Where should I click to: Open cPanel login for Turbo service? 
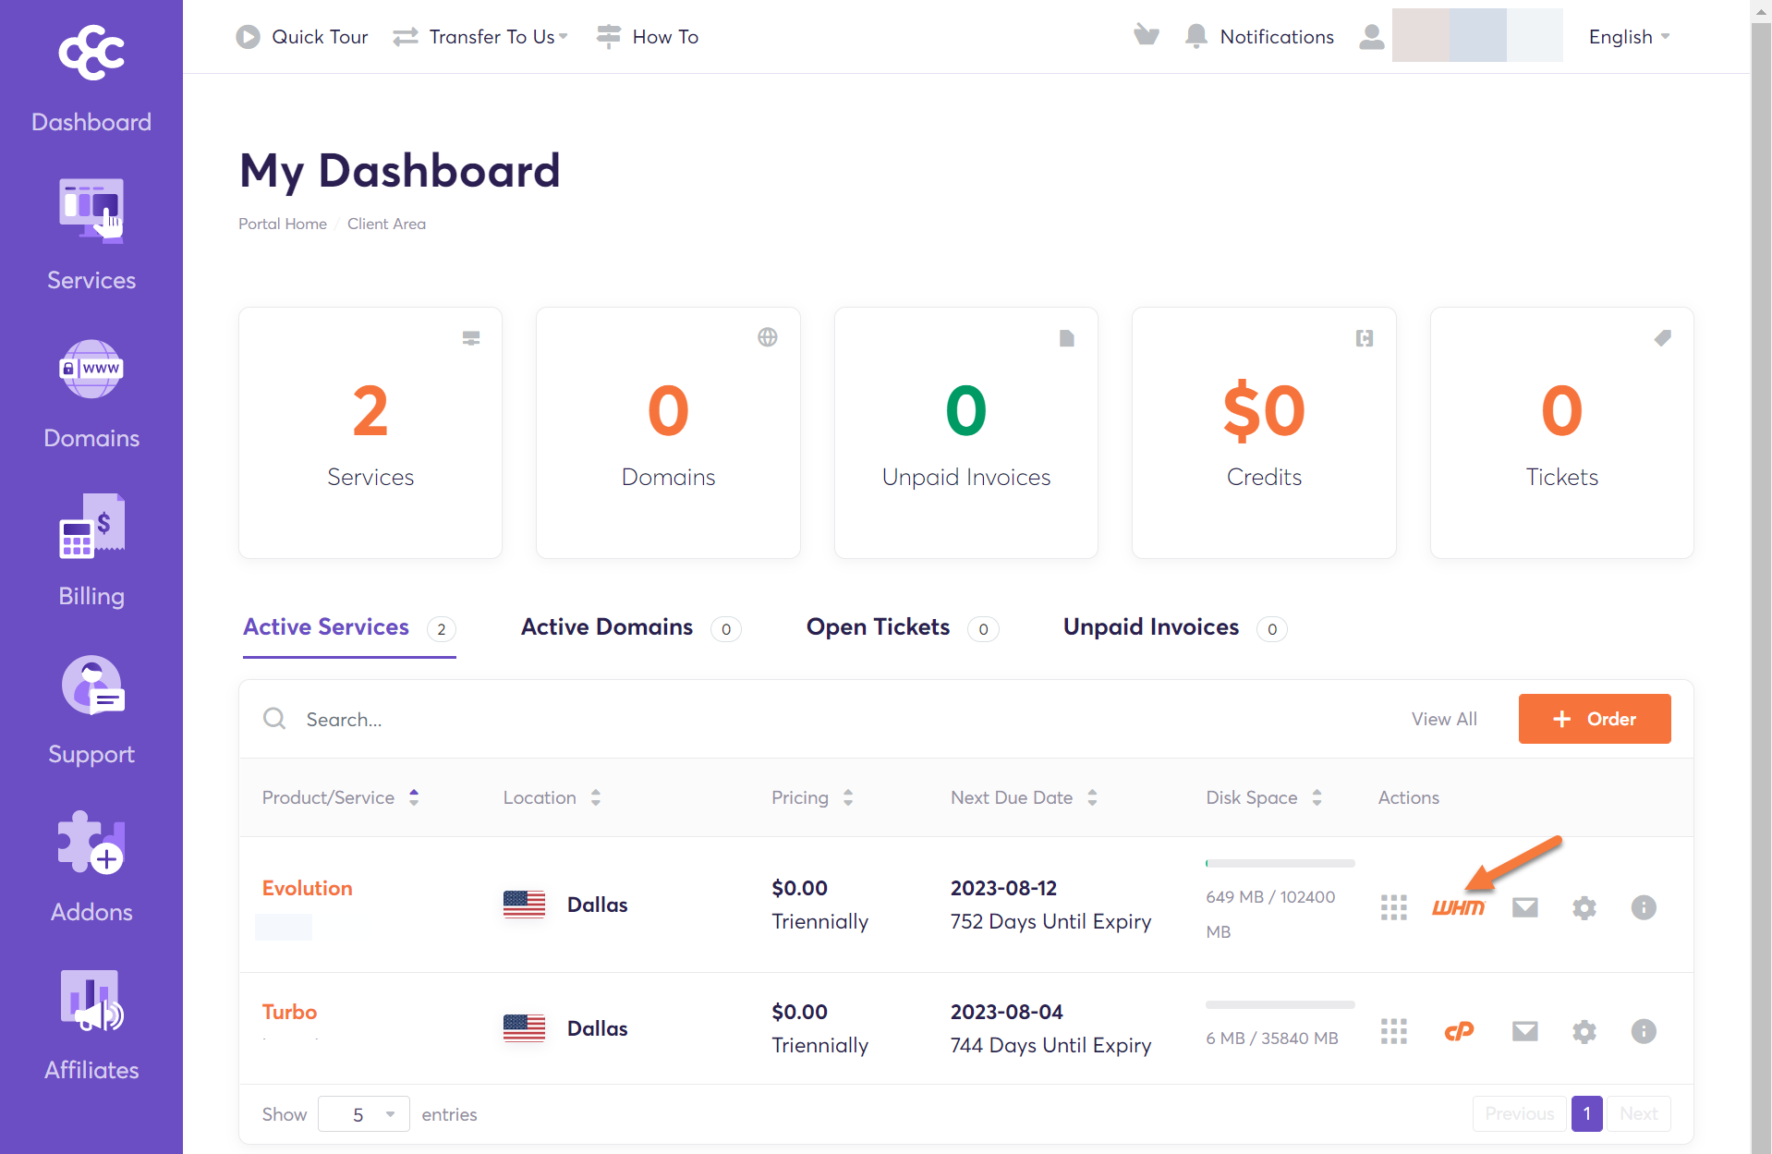tap(1458, 1031)
